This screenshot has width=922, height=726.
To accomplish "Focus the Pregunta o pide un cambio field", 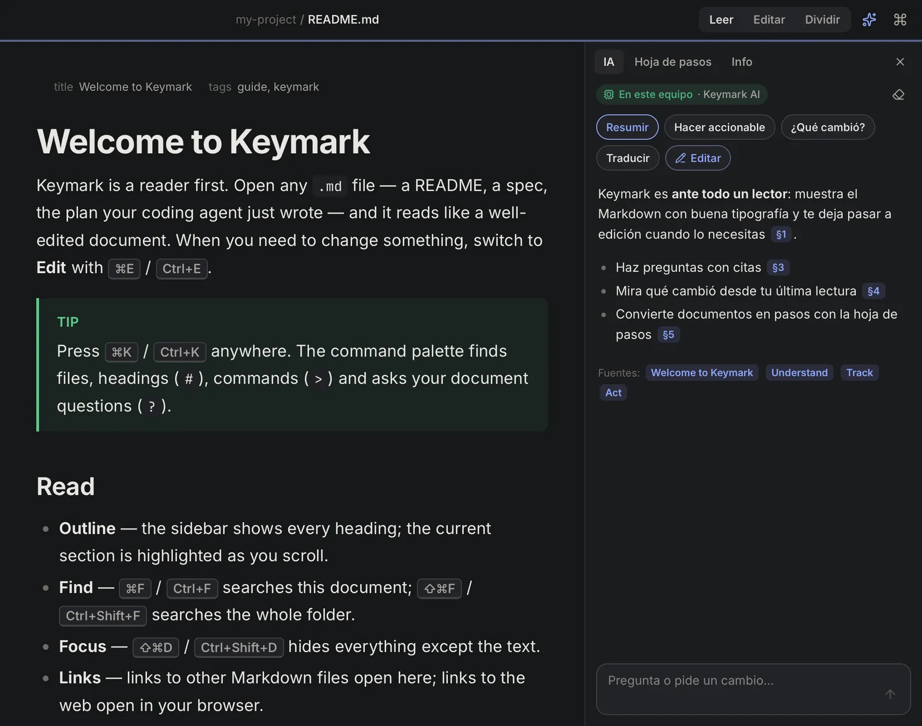I will coord(753,689).
